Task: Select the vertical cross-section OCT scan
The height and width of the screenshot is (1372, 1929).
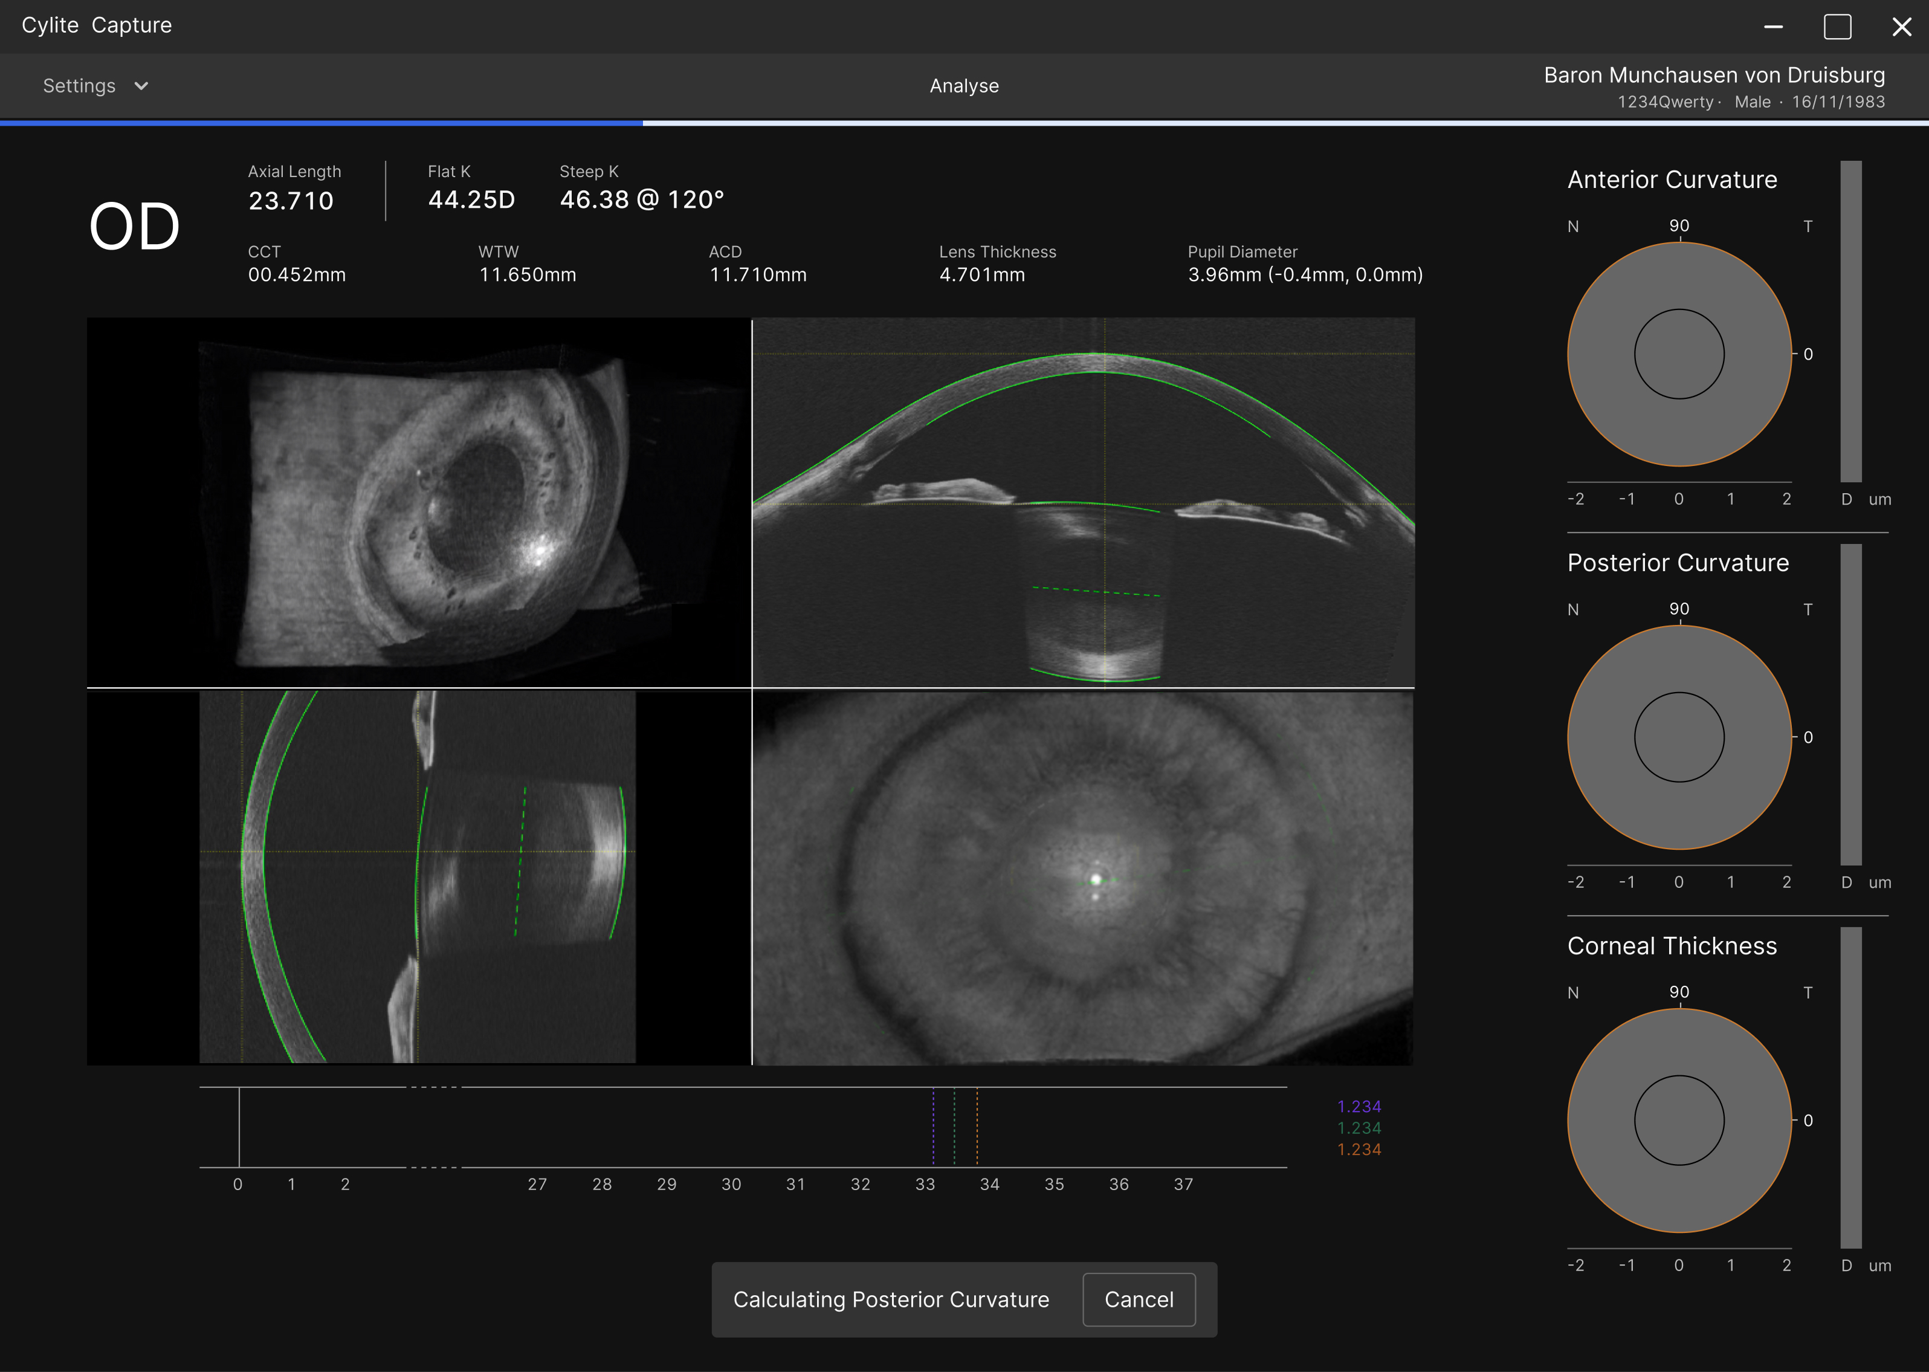Action: [419, 876]
